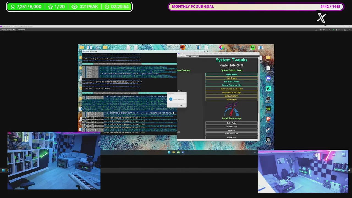This screenshot has height=198, width=352.
Task: Open the Xbox icon on remote taskbar
Action: click(x=178, y=152)
